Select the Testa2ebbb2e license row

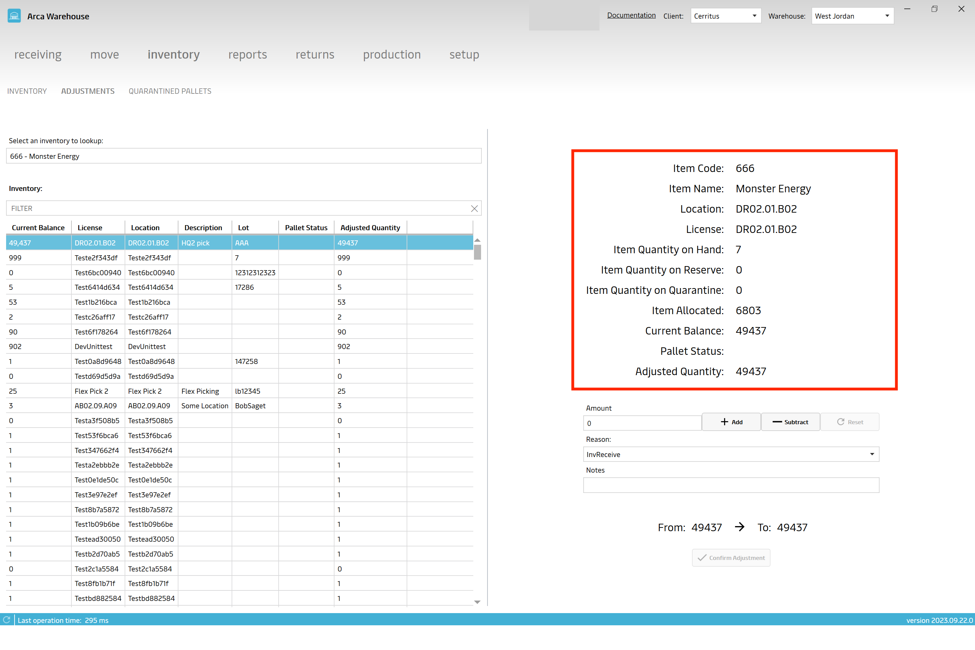(x=240, y=465)
